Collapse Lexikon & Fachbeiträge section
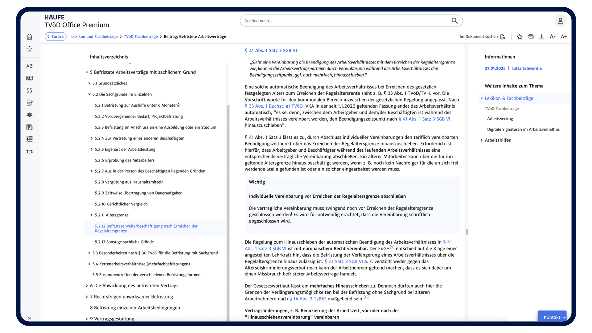The height and width of the screenshot is (333, 592). [x=482, y=98]
